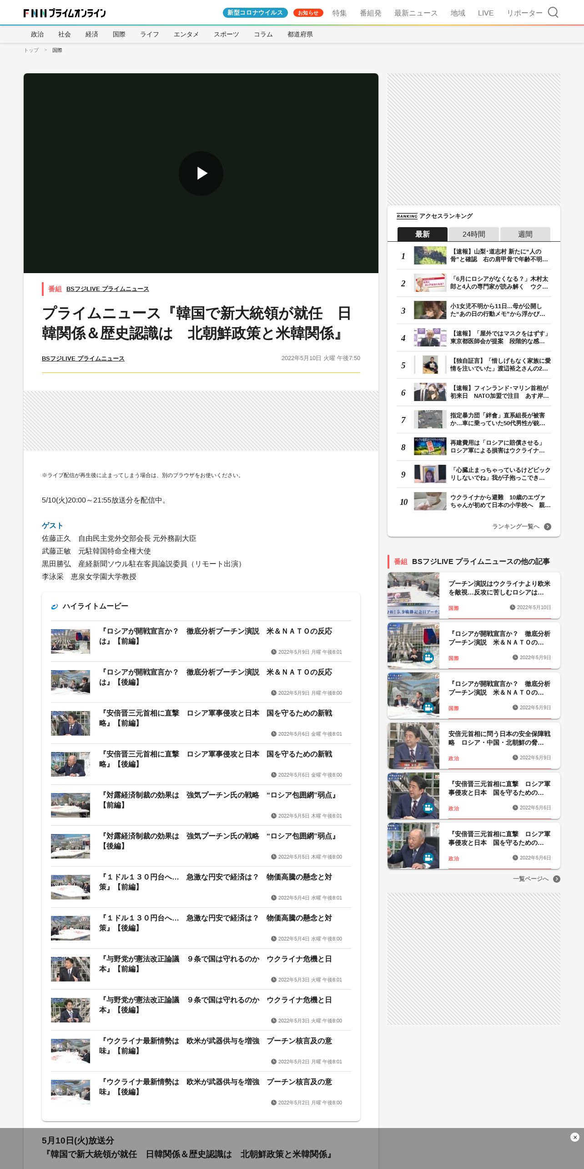Select the スポーツ category
Viewport: 584px width, 1169px height.
tap(227, 34)
